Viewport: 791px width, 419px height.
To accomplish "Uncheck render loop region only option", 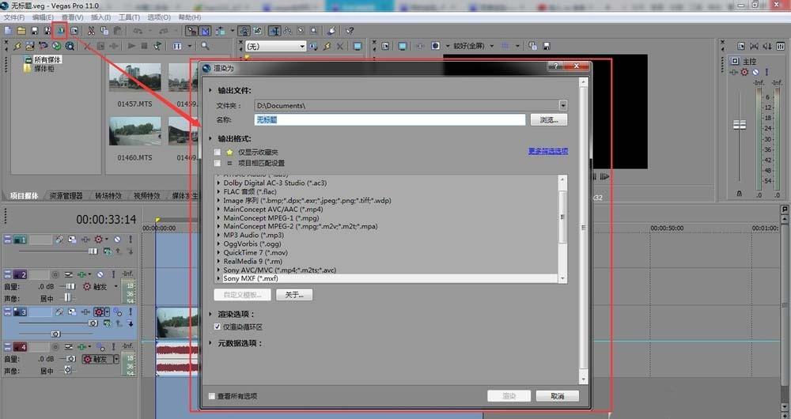I will [x=218, y=327].
